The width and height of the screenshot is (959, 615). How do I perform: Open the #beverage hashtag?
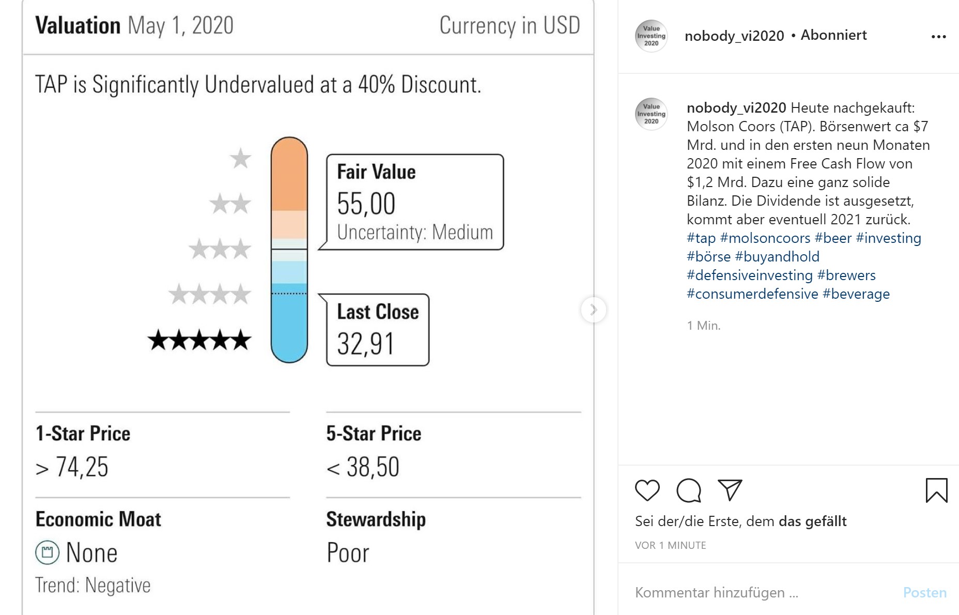[856, 294]
